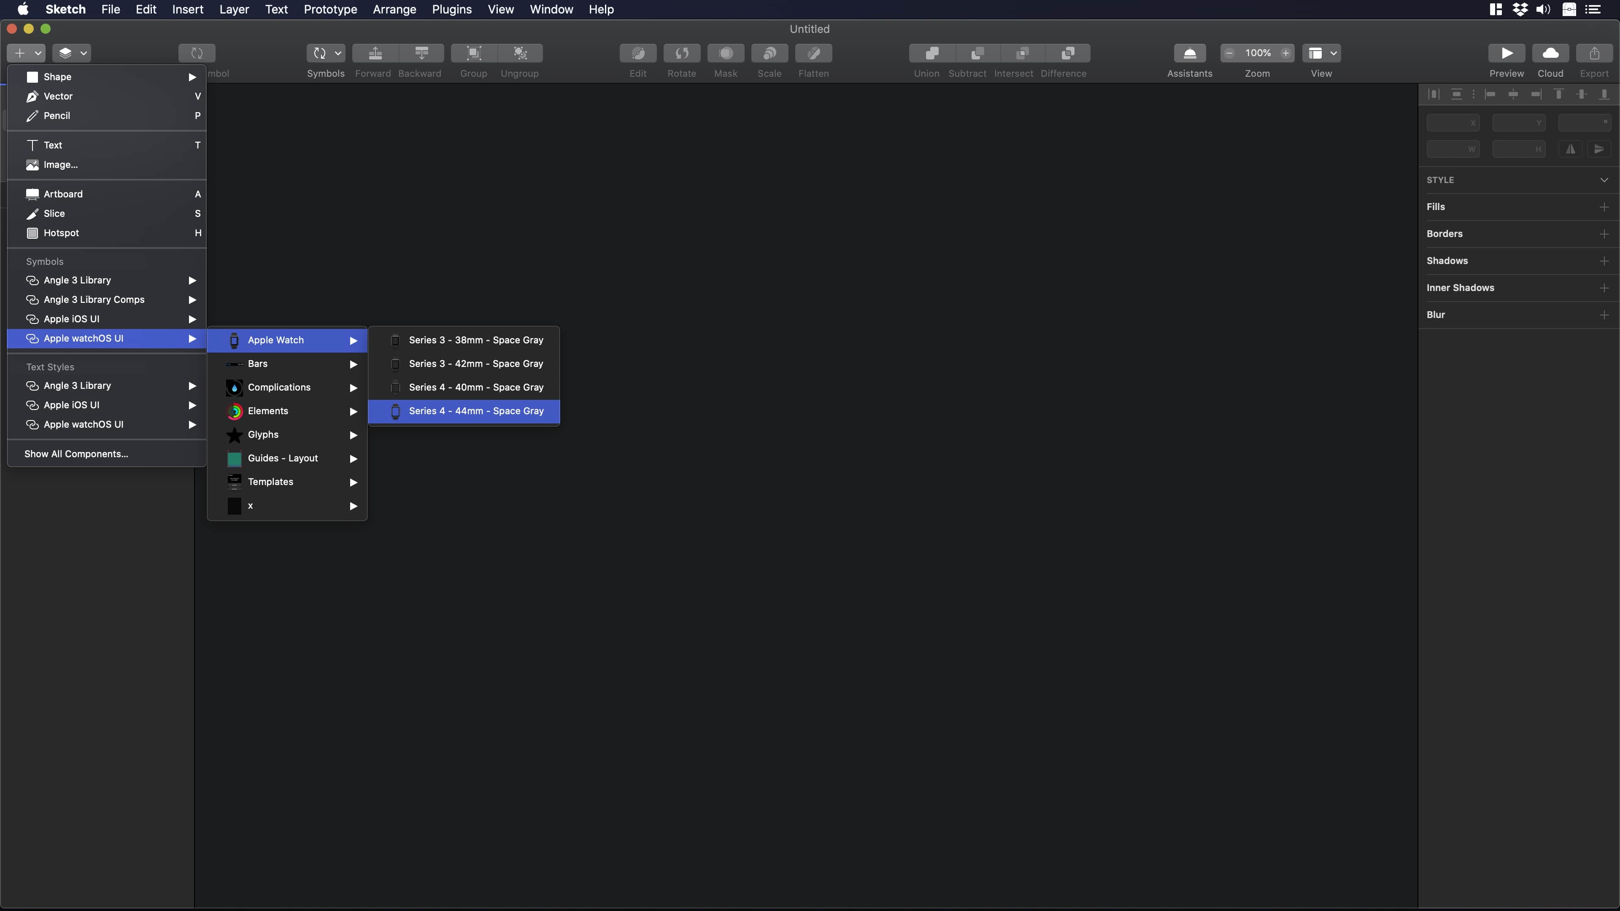Screen dimensions: 1620x911
Task: Click the X position input field
Action: pos(1453,123)
